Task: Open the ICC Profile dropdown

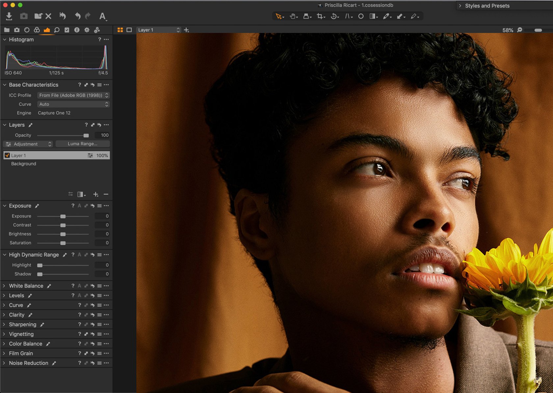Action: pyautogui.click(x=73, y=95)
